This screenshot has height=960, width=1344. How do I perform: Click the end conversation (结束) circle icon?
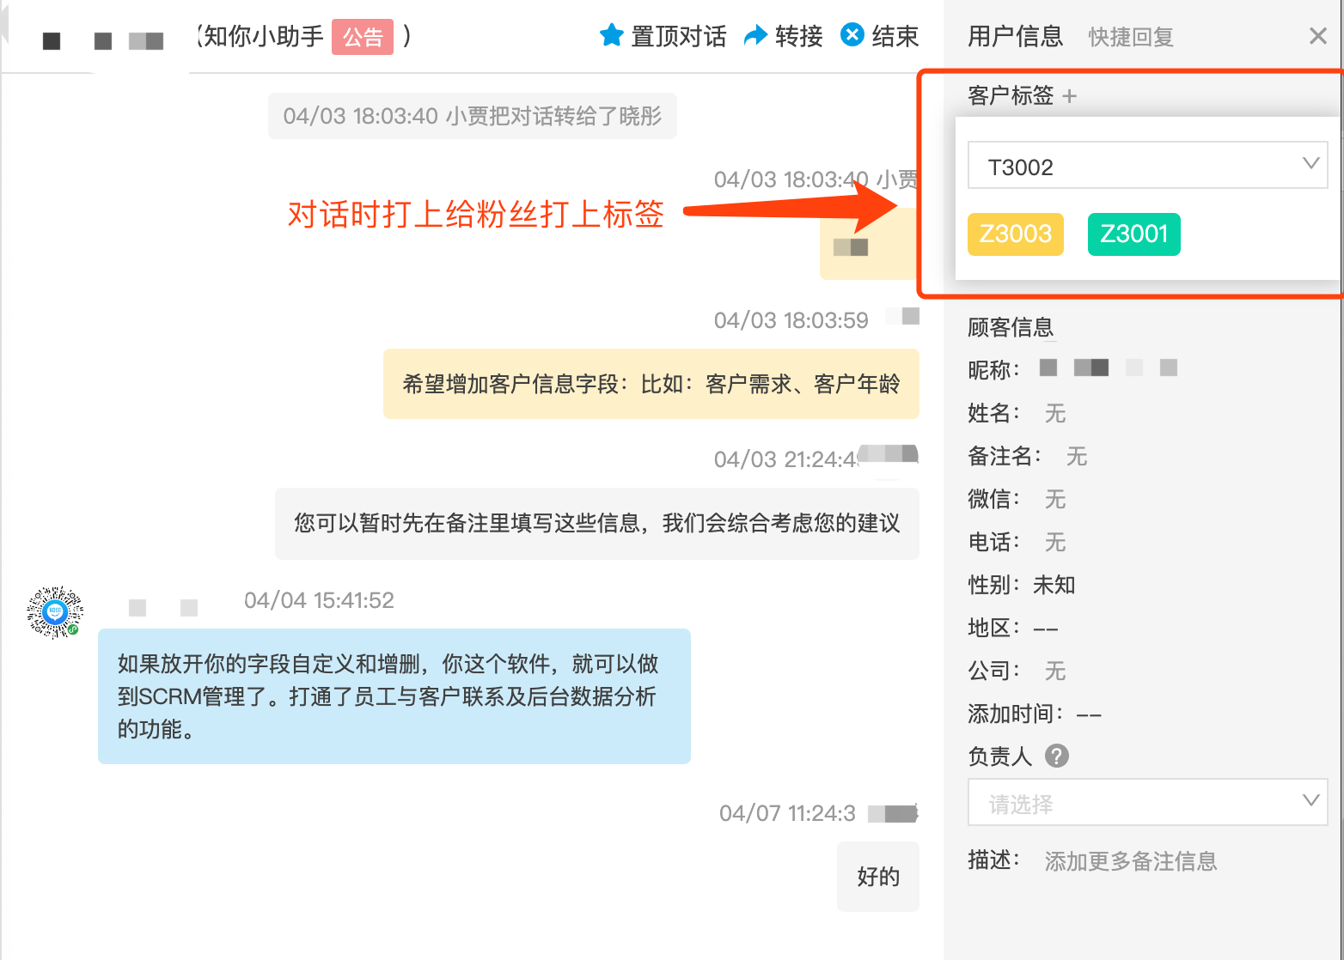(851, 34)
